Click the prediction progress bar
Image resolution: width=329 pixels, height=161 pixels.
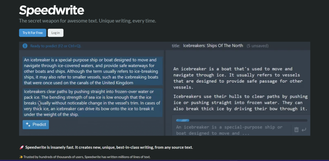click(x=242, y=120)
